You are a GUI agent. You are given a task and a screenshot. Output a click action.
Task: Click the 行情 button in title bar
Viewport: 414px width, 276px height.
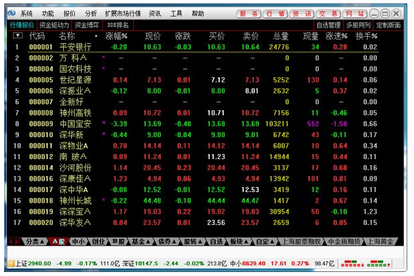pos(275,13)
